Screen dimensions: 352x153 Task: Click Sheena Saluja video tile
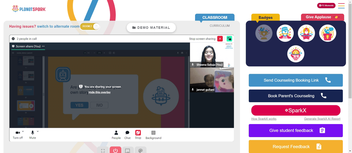pyautogui.click(x=212, y=55)
